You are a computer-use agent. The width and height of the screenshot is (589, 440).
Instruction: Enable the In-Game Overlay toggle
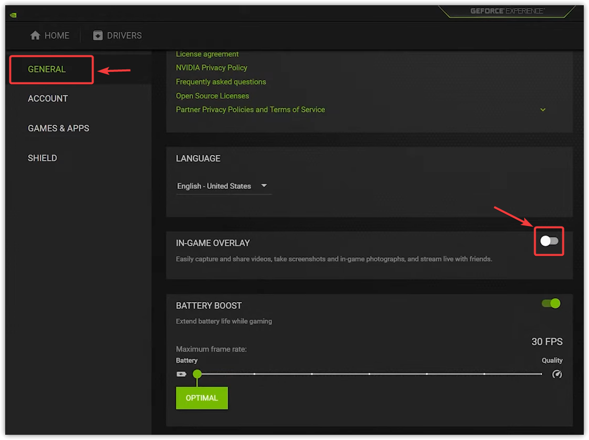549,241
